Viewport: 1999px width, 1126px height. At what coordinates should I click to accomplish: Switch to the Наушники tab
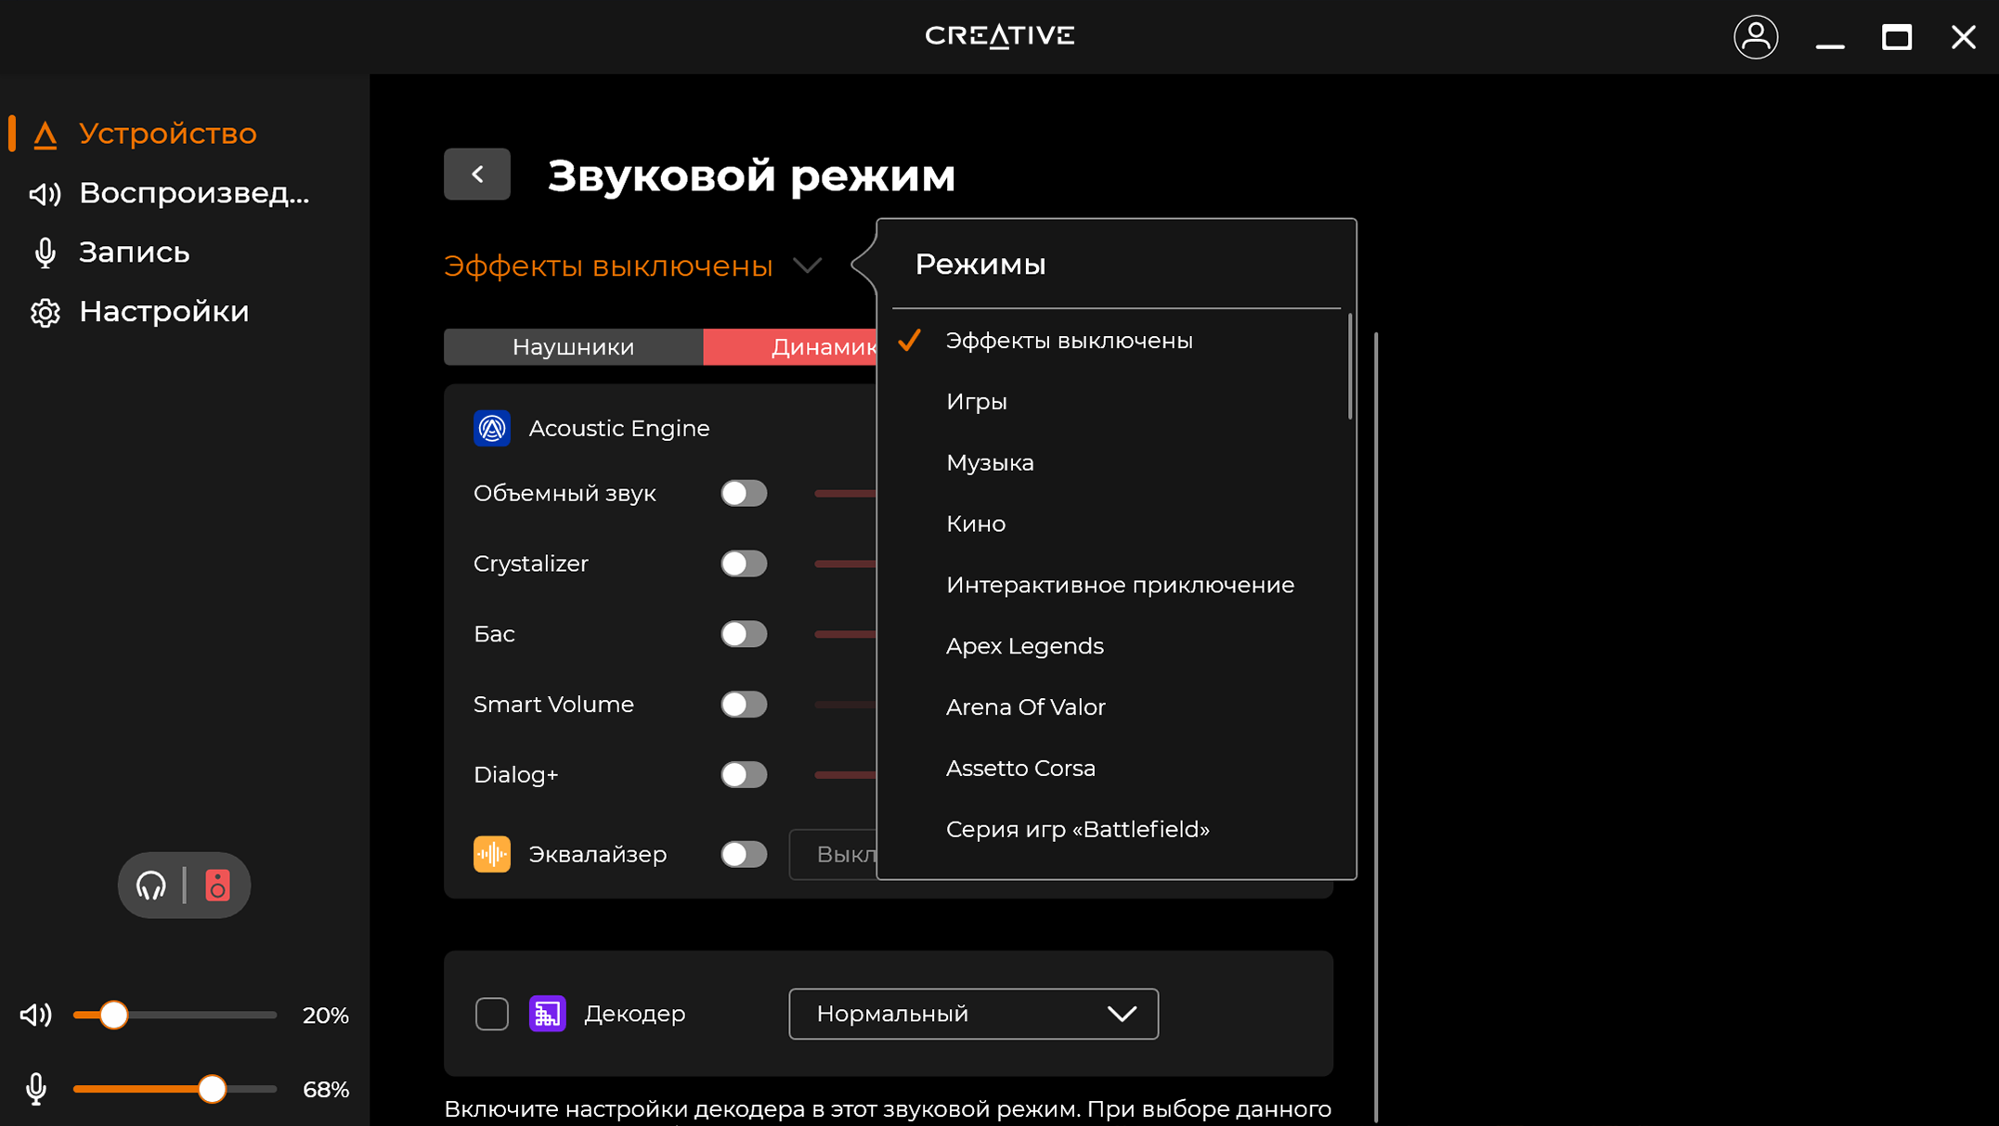[x=573, y=347]
